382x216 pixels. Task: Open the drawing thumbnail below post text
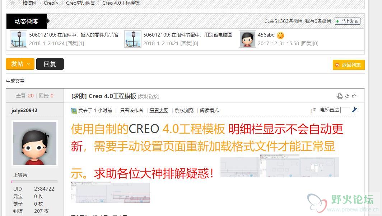(x=111, y=192)
